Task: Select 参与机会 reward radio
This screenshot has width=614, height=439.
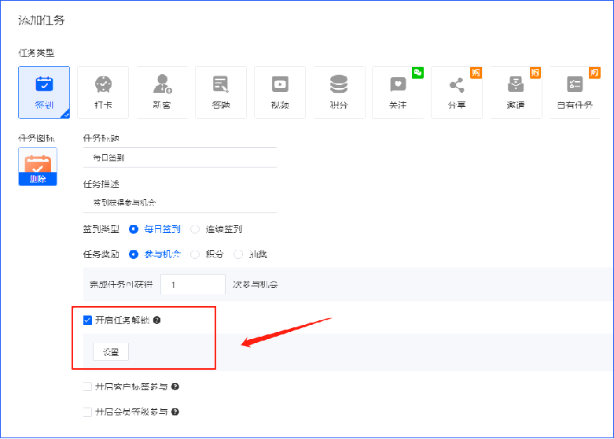Action: pos(134,254)
